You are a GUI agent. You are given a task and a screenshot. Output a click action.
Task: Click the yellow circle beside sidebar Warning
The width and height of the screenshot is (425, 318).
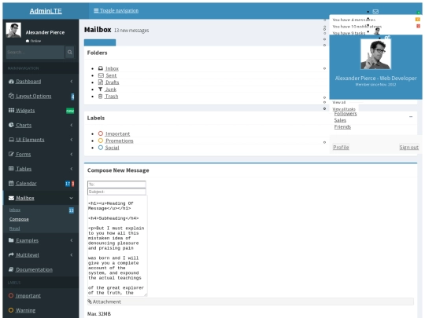click(11, 310)
